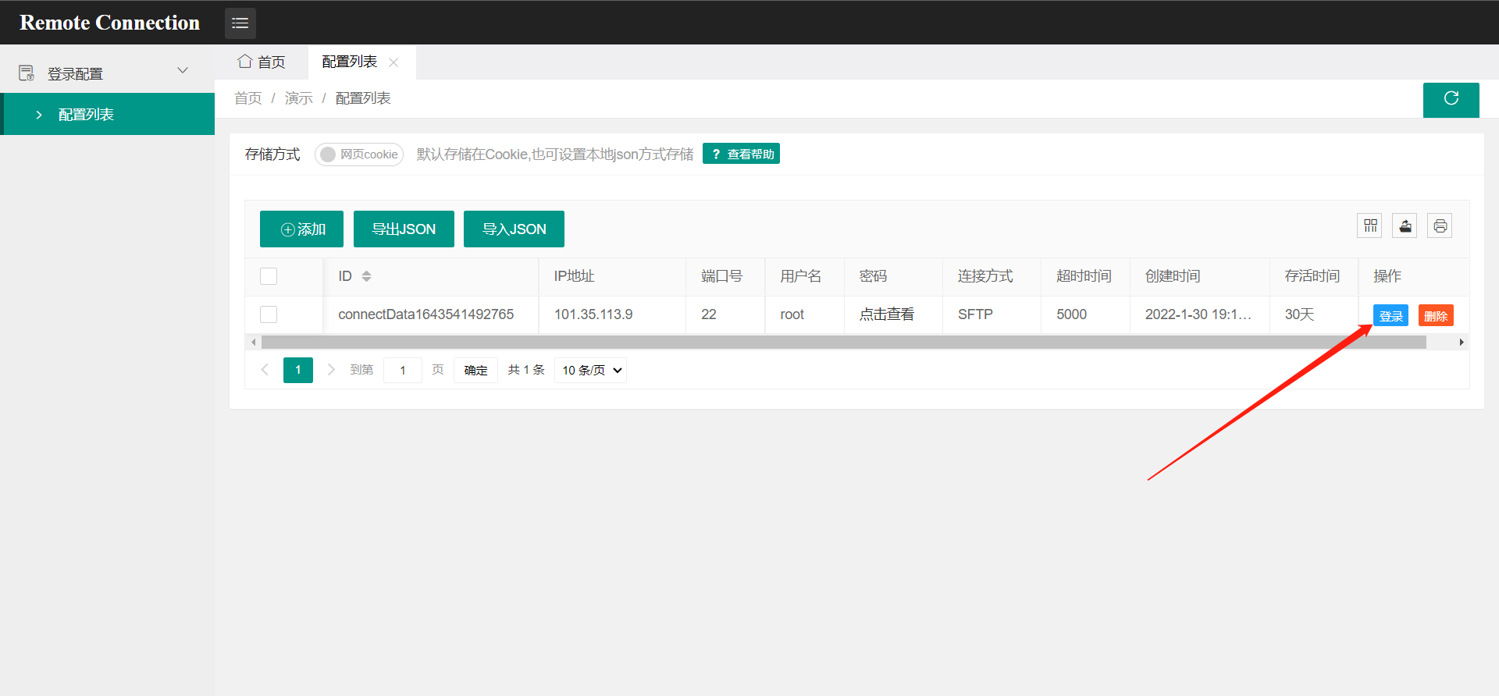Click the table export icon

1405,225
